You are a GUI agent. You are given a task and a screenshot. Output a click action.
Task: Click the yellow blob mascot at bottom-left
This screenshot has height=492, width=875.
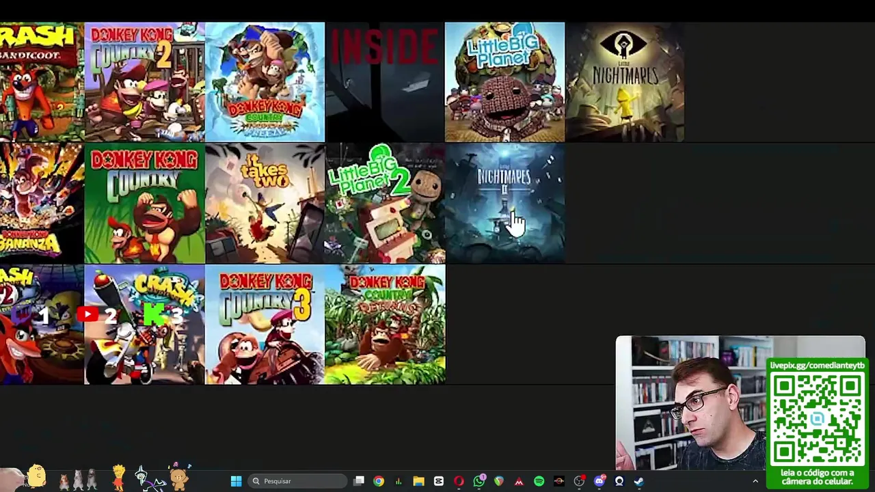pyautogui.click(x=36, y=476)
